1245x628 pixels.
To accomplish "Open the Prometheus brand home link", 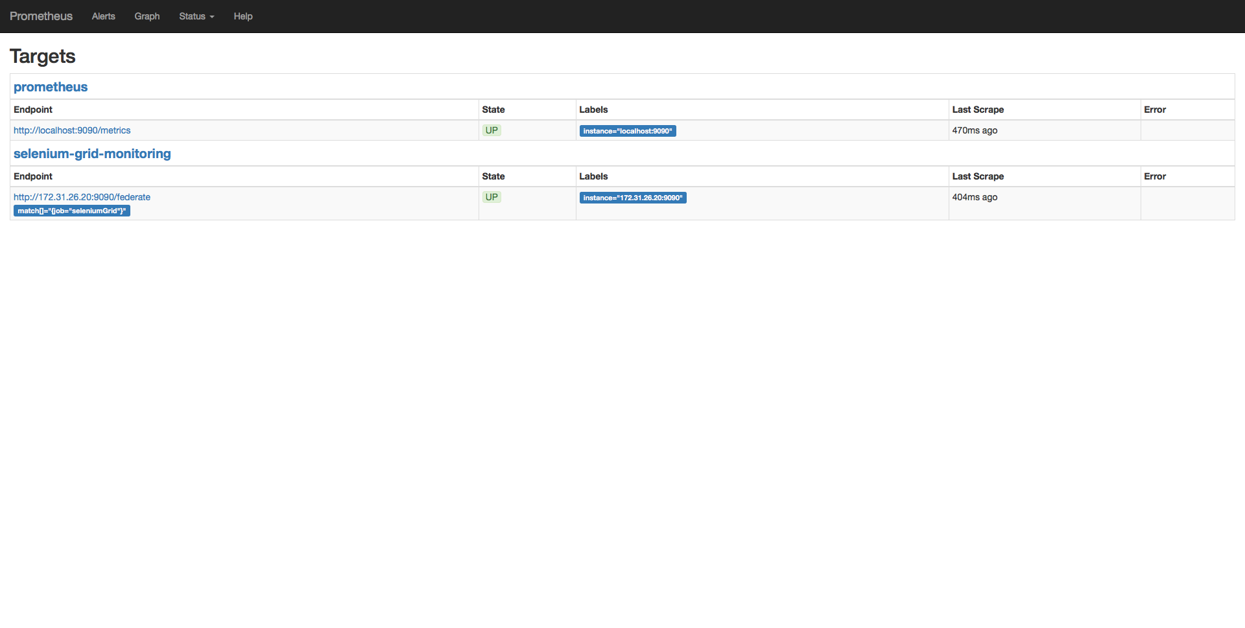I will [x=41, y=16].
